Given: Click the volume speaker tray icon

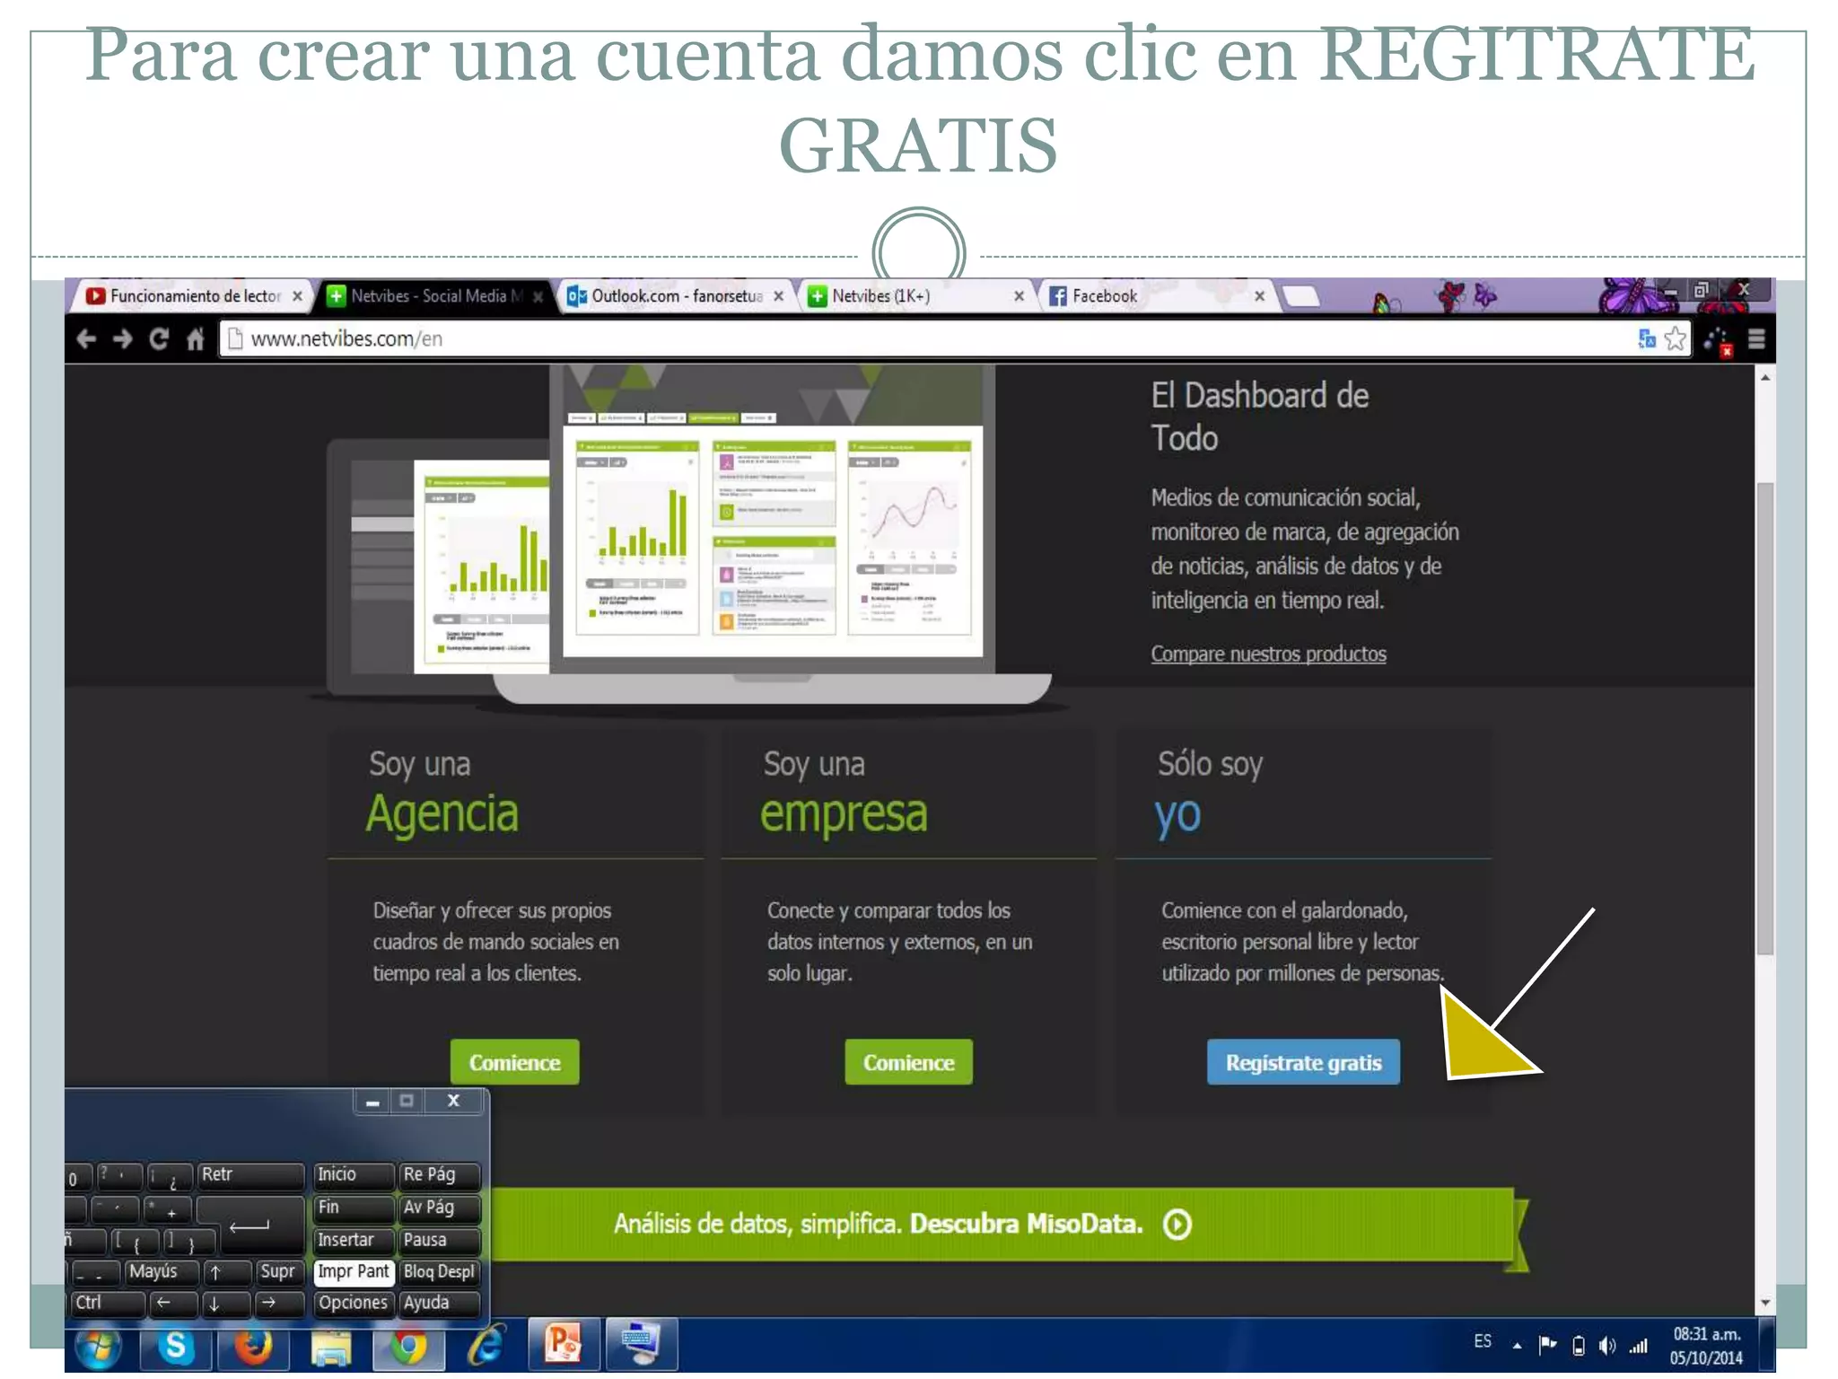Looking at the screenshot, I should click(x=1606, y=1346).
